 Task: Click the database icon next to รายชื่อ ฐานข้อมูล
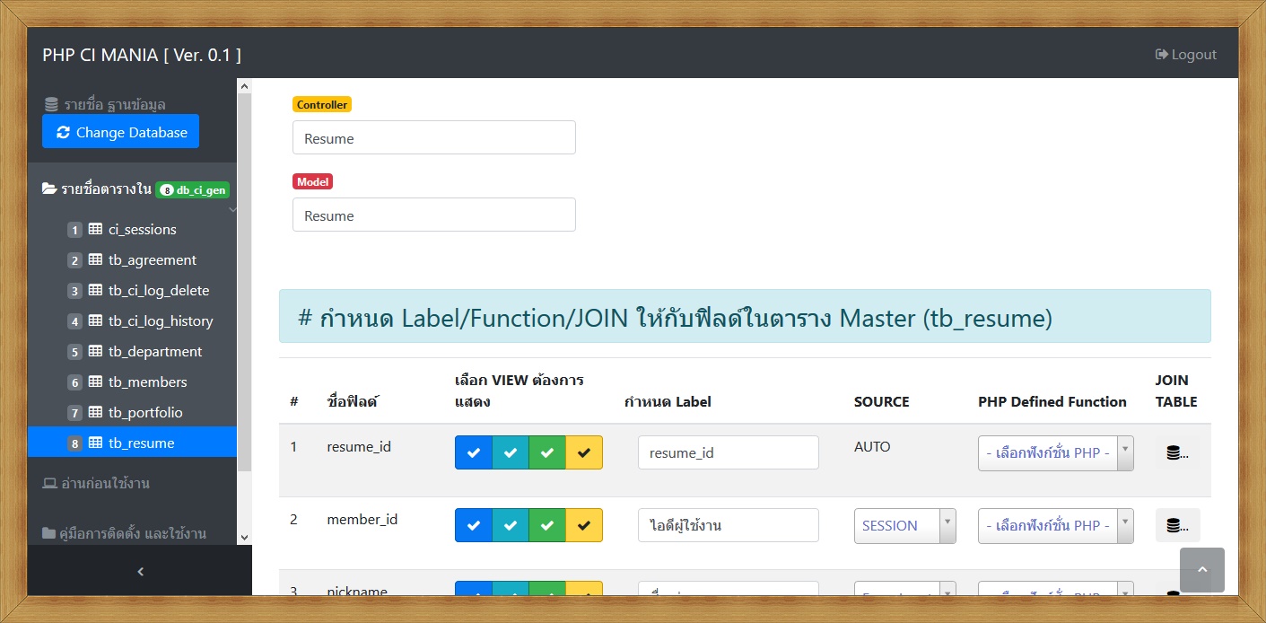tap(50, 104)
